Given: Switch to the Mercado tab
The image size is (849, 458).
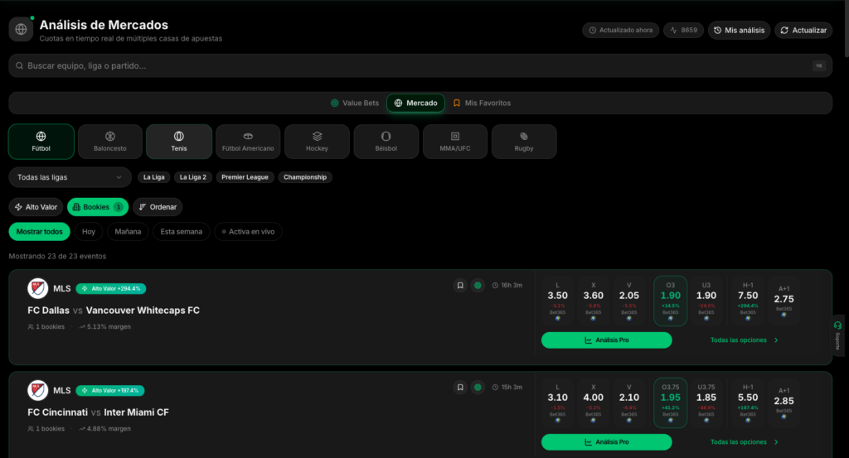Looking at the screenshot, I should 416,103.
